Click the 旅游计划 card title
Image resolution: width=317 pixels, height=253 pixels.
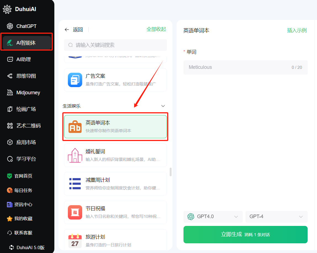pyautogui.click(x=95, y=237)
